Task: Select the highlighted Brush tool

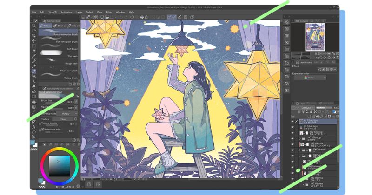Action: point(33,71)
